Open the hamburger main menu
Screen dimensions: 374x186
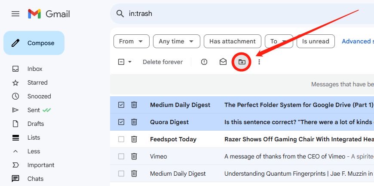pos(15,14)
